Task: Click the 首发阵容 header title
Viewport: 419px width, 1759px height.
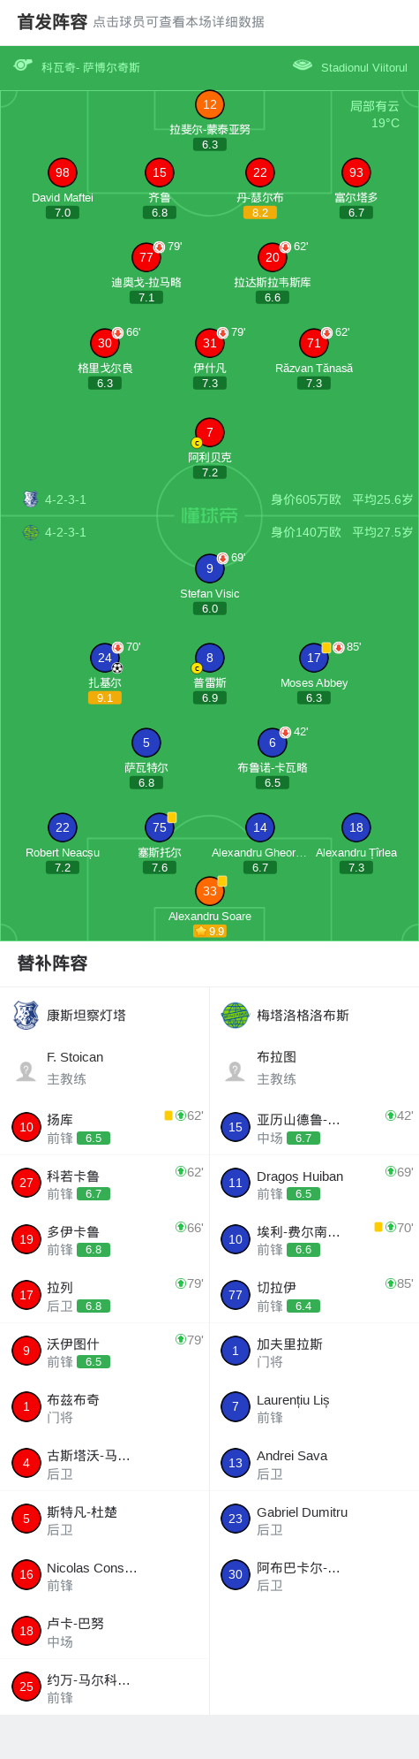Action: 52,22
